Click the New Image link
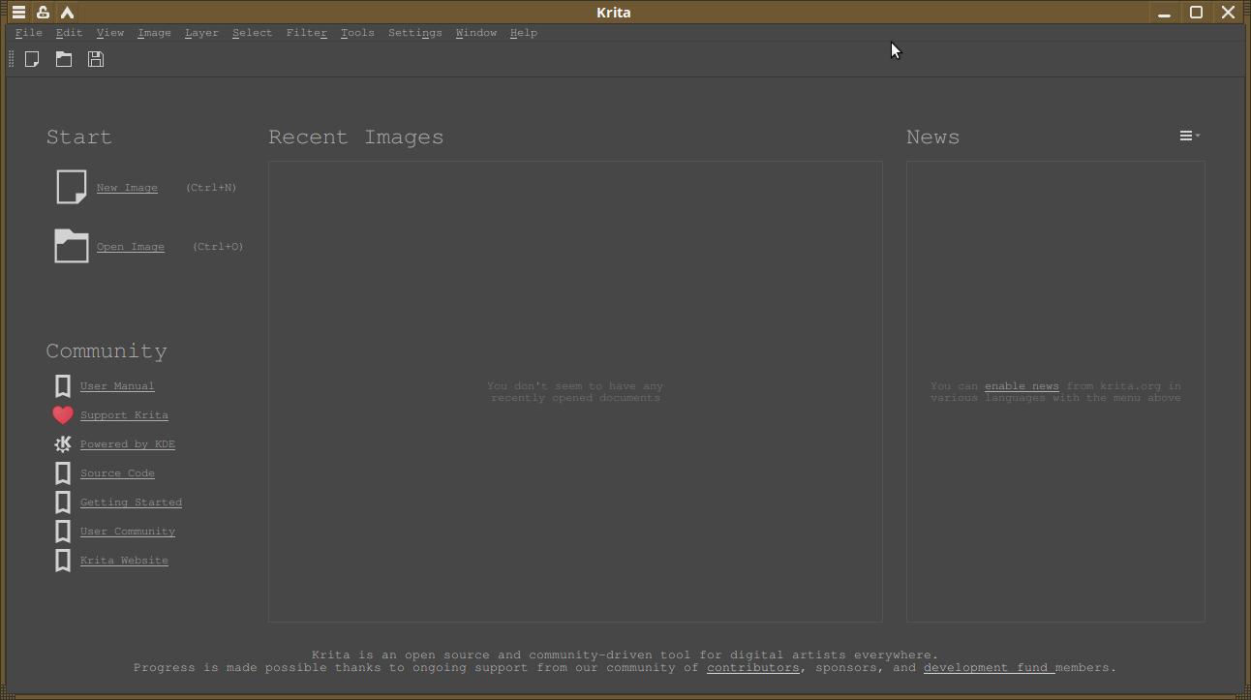 click(x=127, y=188)
